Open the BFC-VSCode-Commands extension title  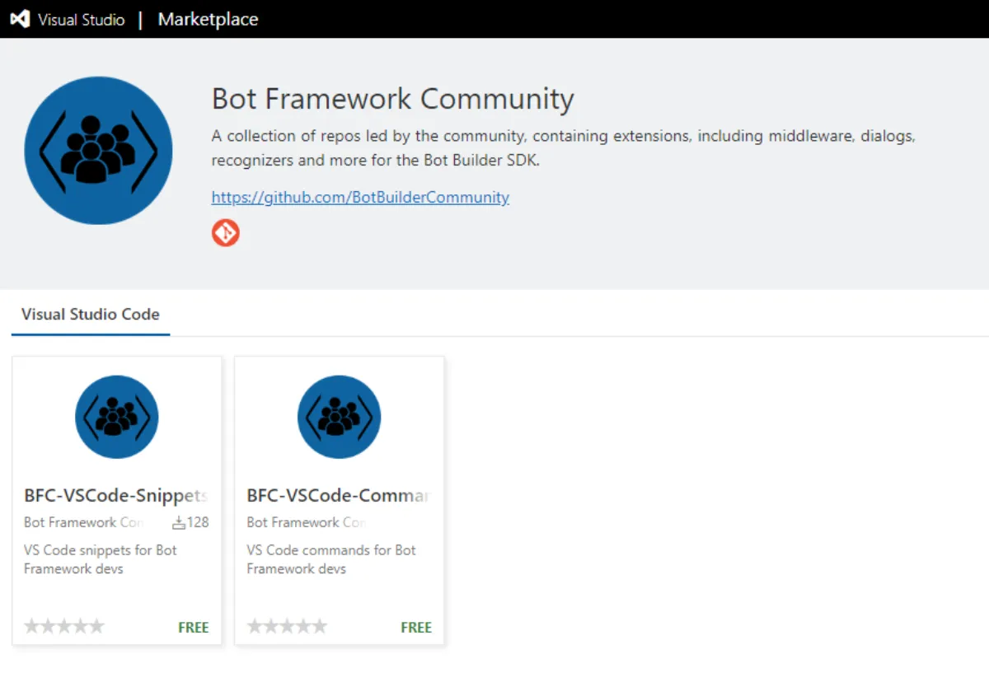click(338, 495)
